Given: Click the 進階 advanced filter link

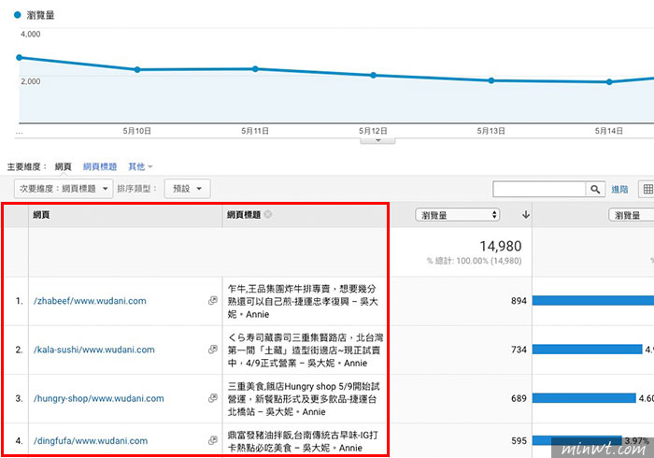Looking at the screenshot, I should pyautogui.click(x=619, y=190).
